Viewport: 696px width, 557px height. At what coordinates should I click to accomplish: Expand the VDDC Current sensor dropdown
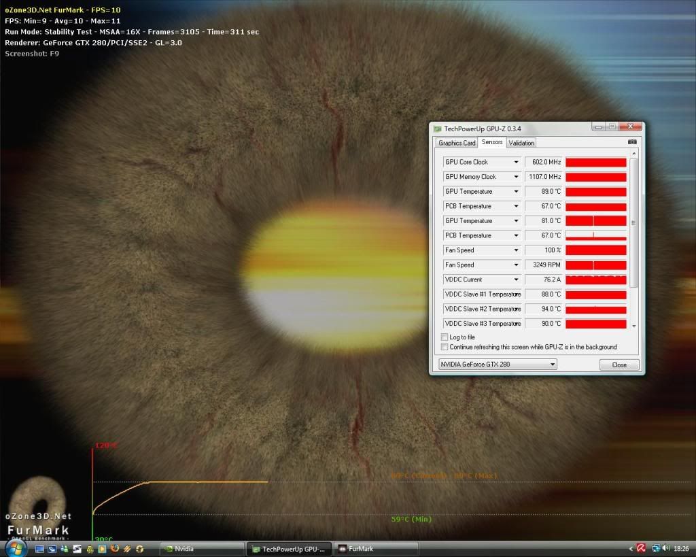coord(517,280)
